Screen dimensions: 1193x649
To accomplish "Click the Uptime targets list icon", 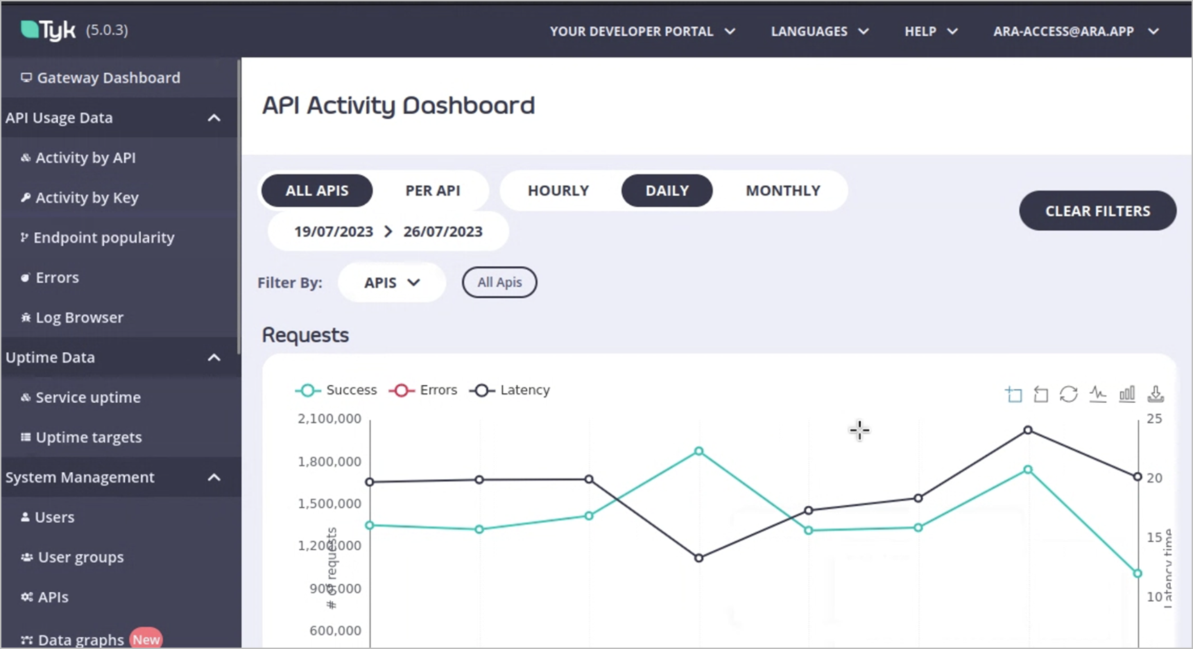I will [x=26, y=438].
